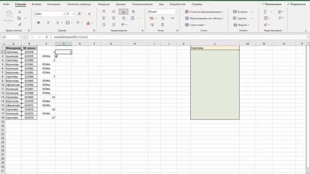Click the Select All corner triangle
The image size is (310, 174).
point(3,44)
